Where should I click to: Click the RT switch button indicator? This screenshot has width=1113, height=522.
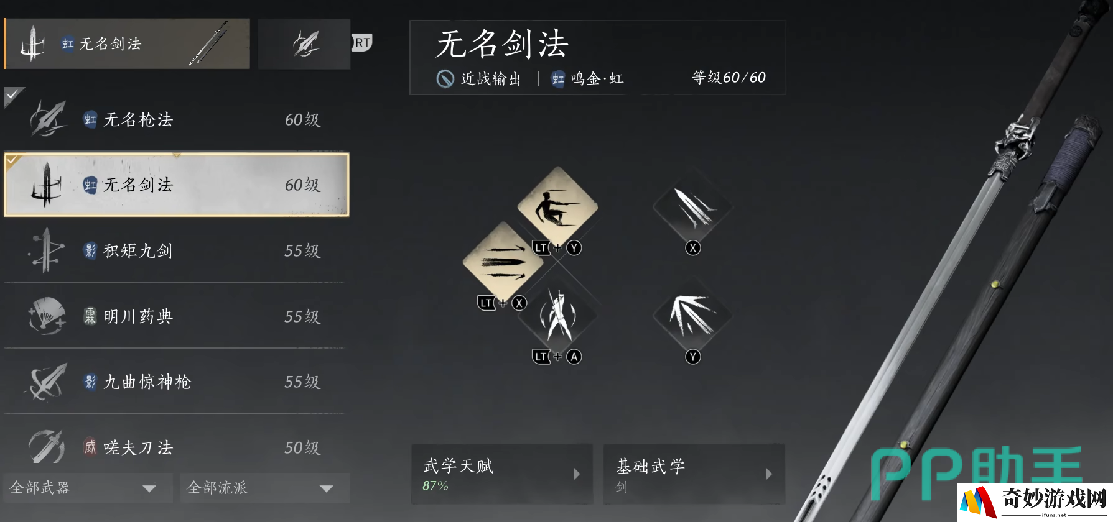coord(362,42)
